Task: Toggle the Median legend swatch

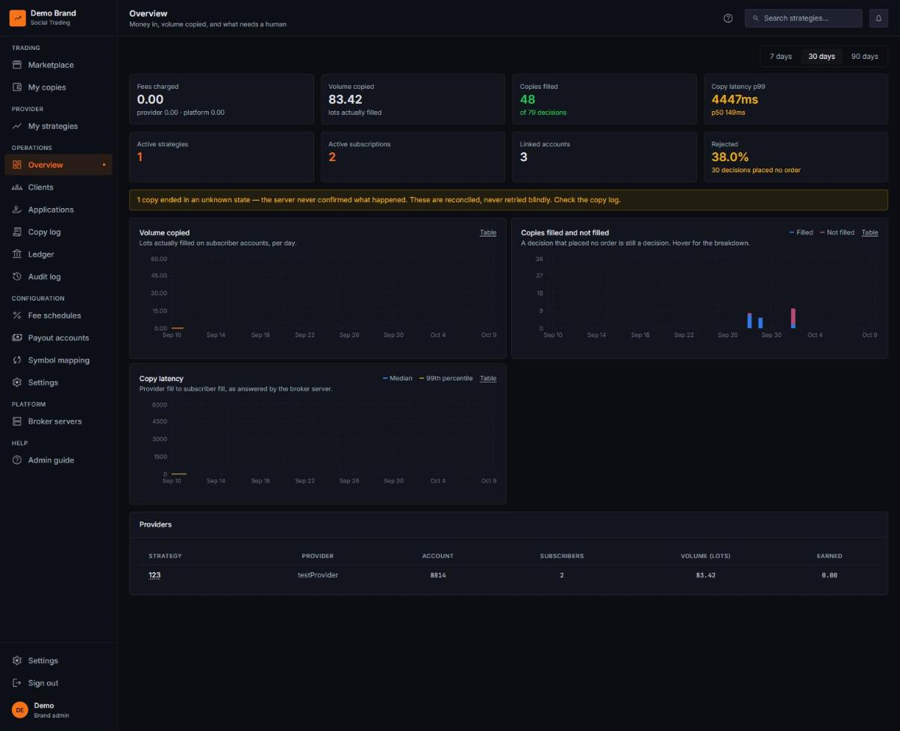Action: coord(385,378)
